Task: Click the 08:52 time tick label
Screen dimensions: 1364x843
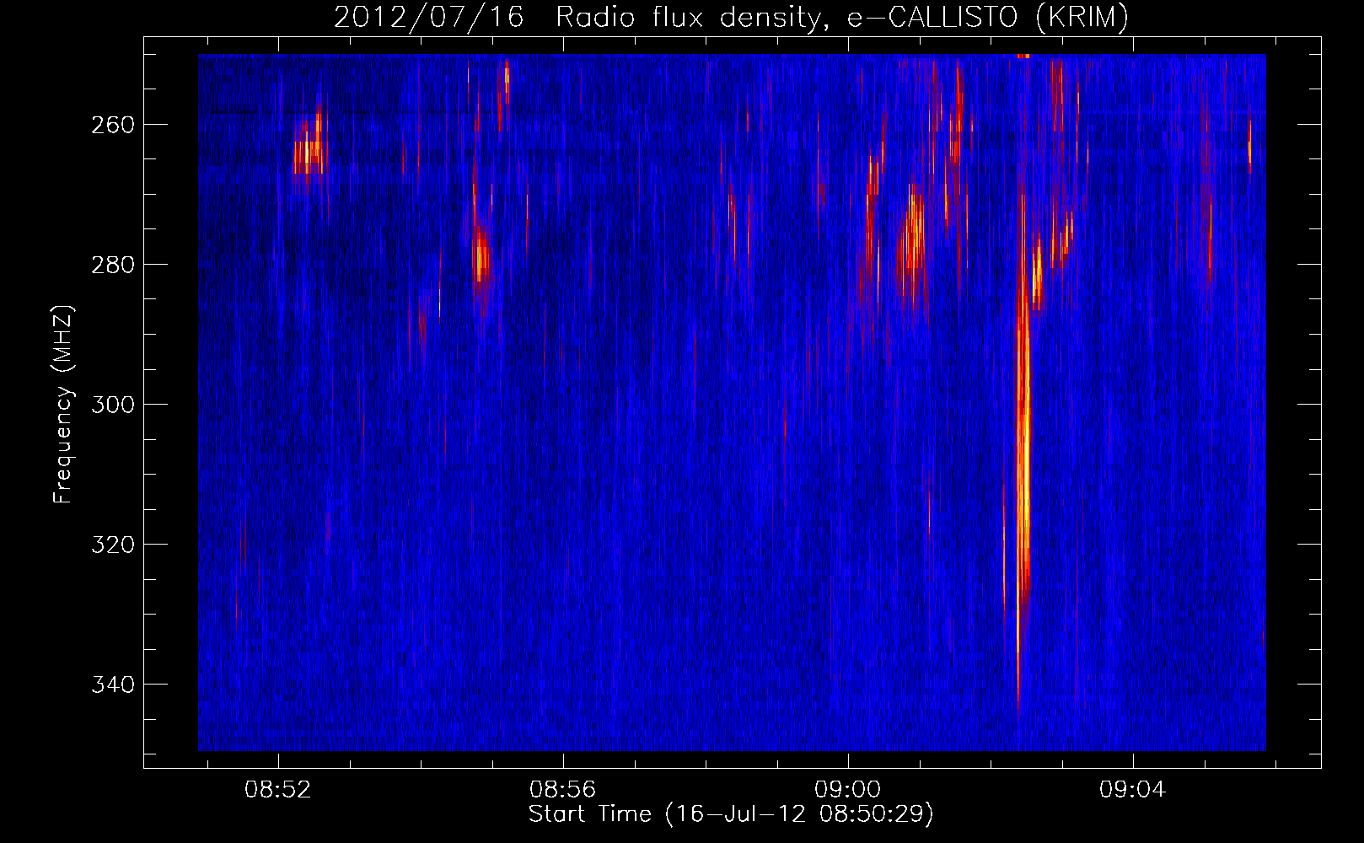Action: (x=278, y=790)
